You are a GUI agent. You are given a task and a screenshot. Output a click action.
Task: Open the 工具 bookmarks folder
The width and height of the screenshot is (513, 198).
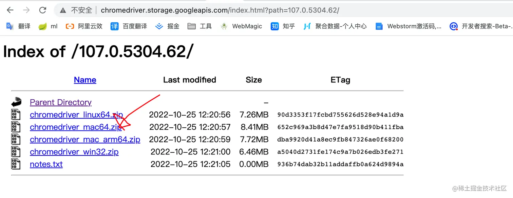click(x=200, y=26)
